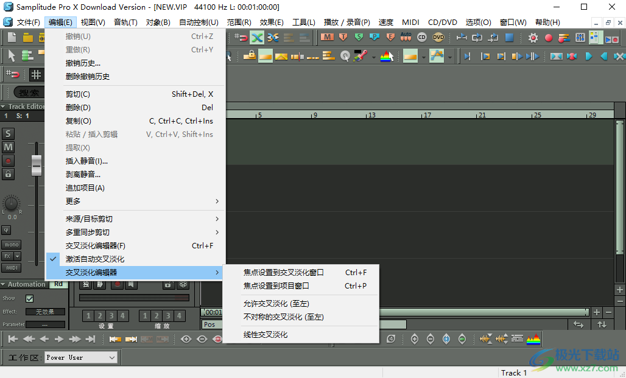Open the 工作区 Power User dropdown
This screenshot has width=626, height=378.
(x=80, y=358)
